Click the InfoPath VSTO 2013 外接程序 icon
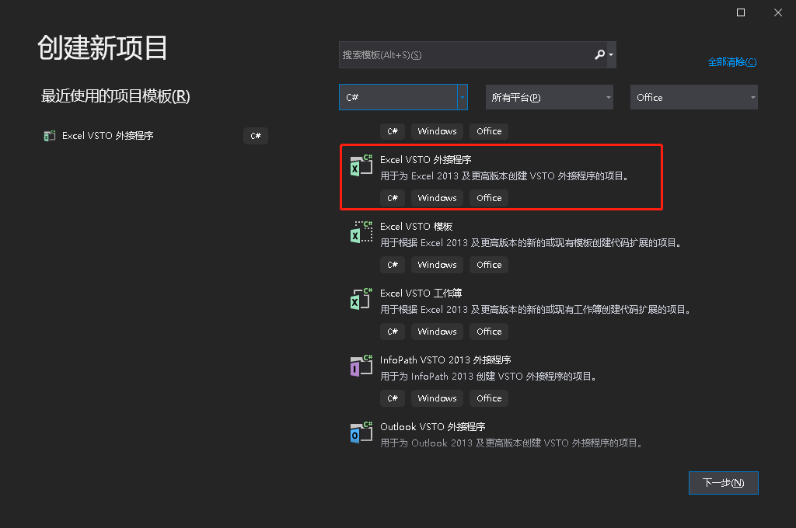The image size is (796, 528). (361, 366)
